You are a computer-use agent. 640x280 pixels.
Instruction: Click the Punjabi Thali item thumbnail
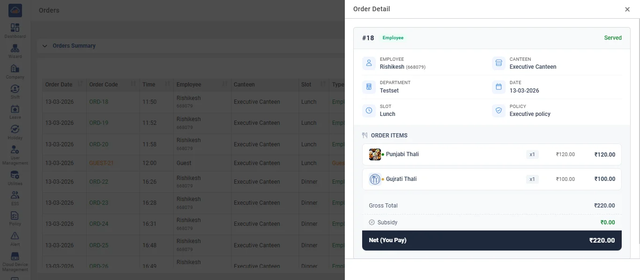(375, 154)
